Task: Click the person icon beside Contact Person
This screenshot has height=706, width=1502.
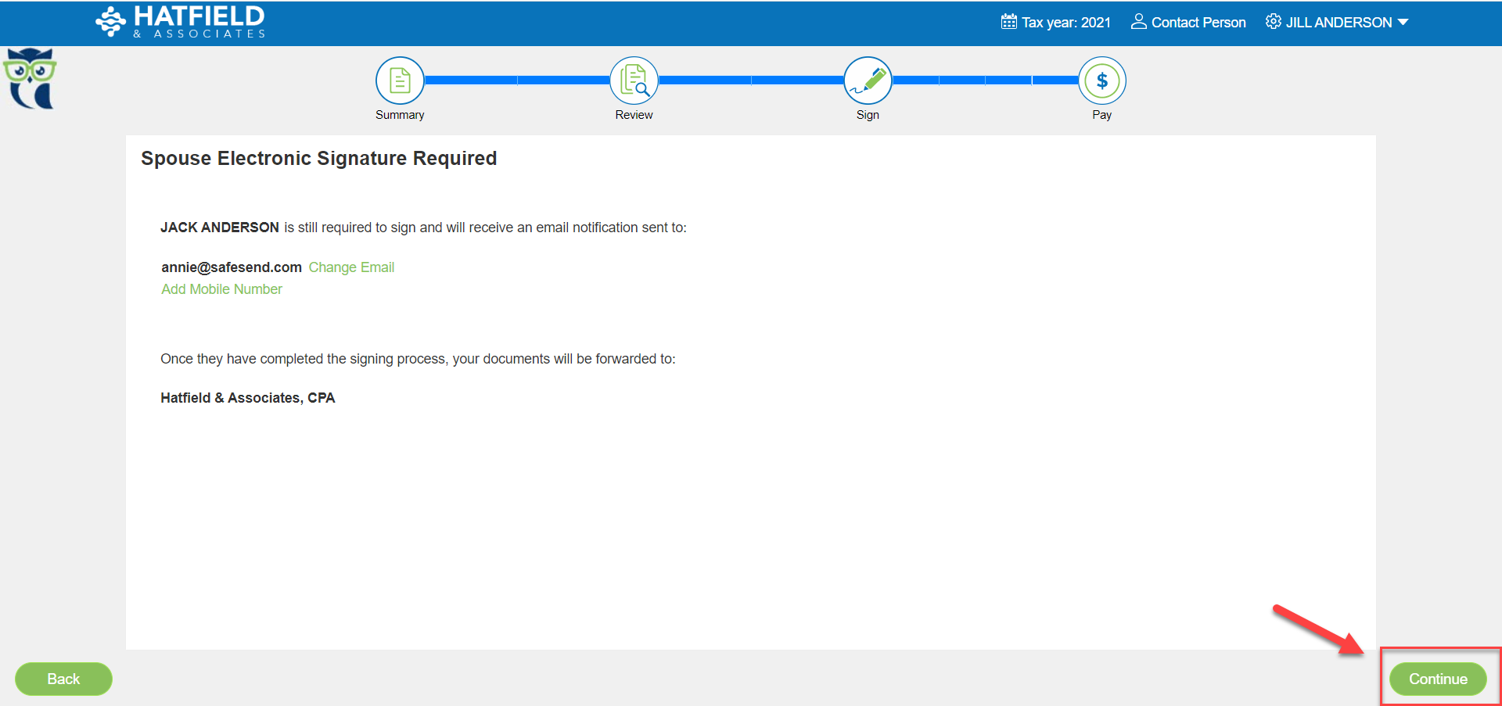Action: pos(1138,22)
